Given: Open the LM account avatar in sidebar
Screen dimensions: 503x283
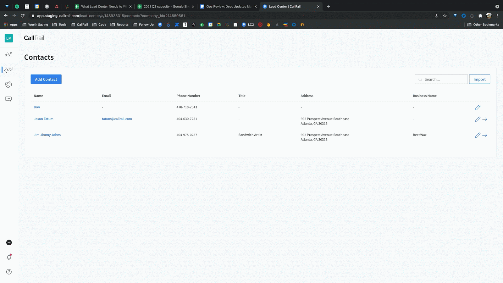Looking at the screenshot, I should coord(9,38).
